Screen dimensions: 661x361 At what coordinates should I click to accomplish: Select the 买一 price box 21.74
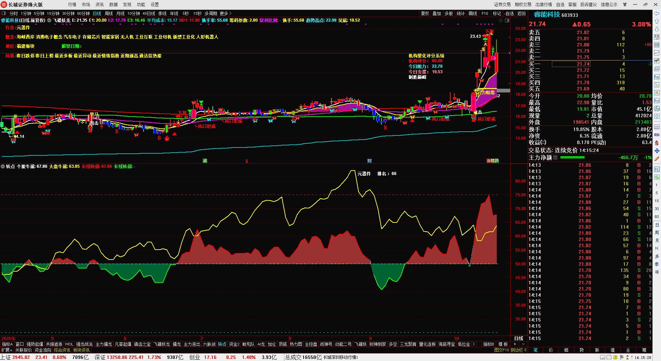point(571,64)
